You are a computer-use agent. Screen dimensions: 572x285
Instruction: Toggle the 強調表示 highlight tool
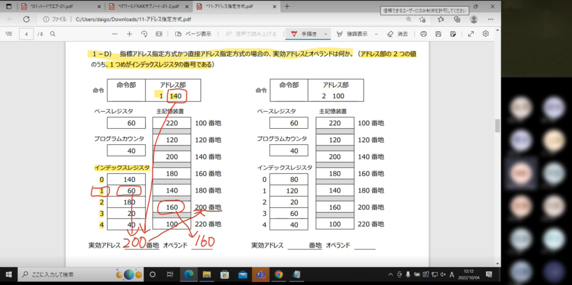pos(352,33)
